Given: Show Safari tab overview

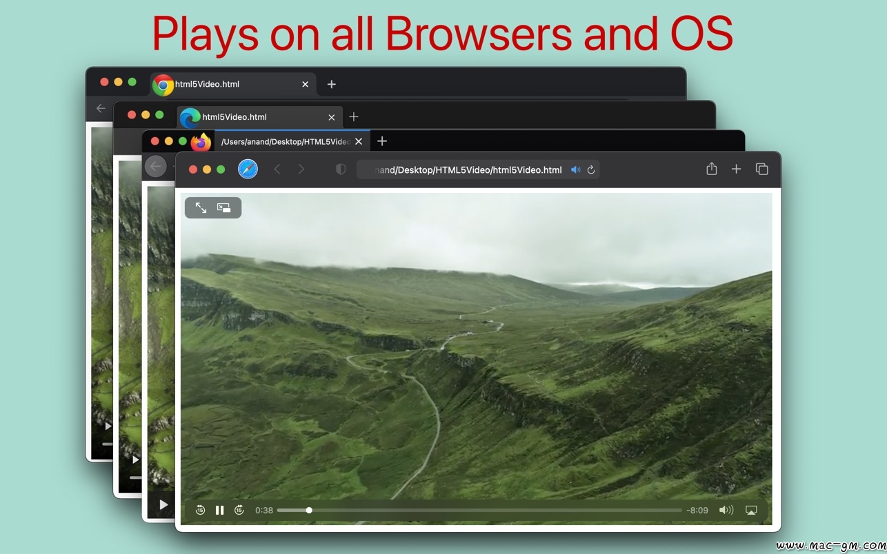Looking at the screenshot, I should [x=761, y=169].
